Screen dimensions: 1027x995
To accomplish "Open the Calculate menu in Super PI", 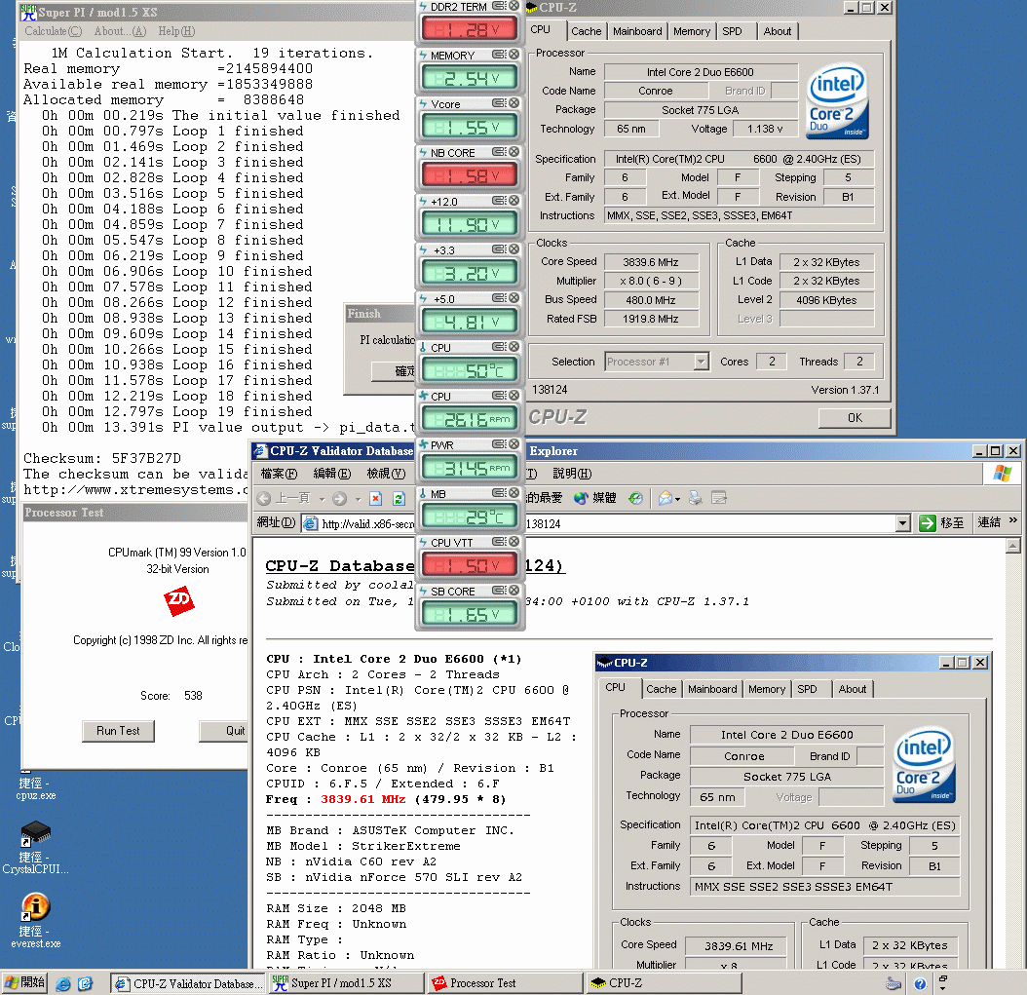I will [53, 31].
